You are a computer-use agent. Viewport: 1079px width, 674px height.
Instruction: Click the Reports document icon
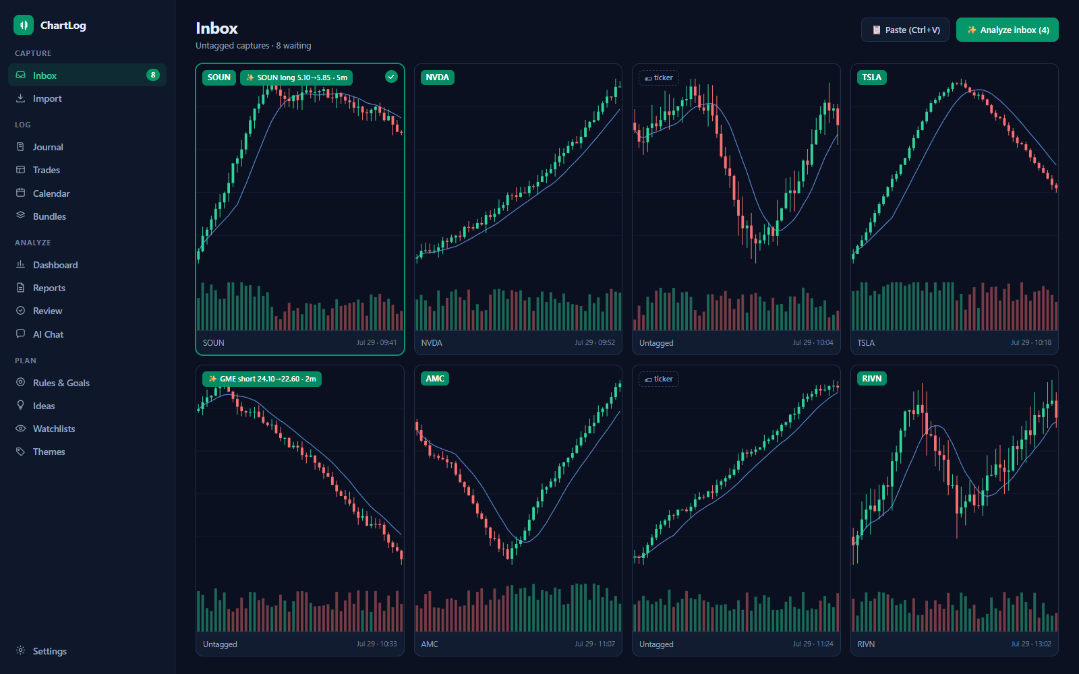pyautogui.click(x=21, y=287)
